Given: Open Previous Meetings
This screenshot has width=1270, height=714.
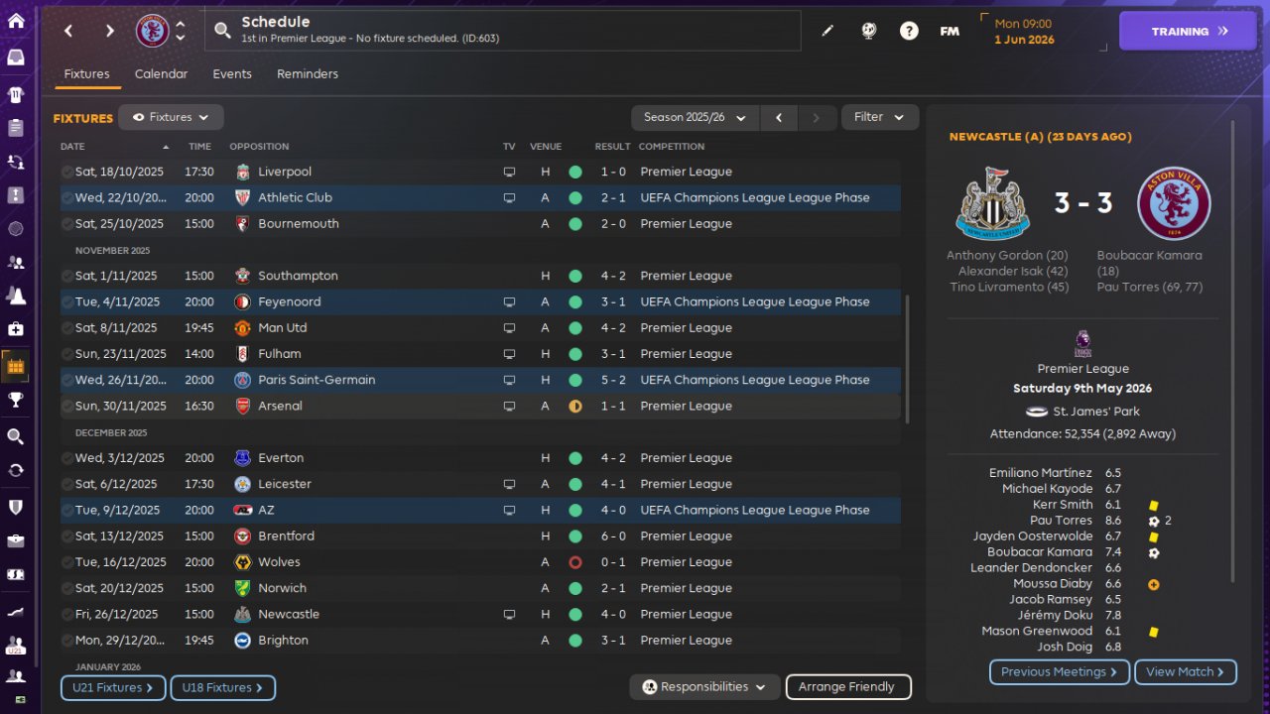Looking at the screenshot, I should [1060, 672].
